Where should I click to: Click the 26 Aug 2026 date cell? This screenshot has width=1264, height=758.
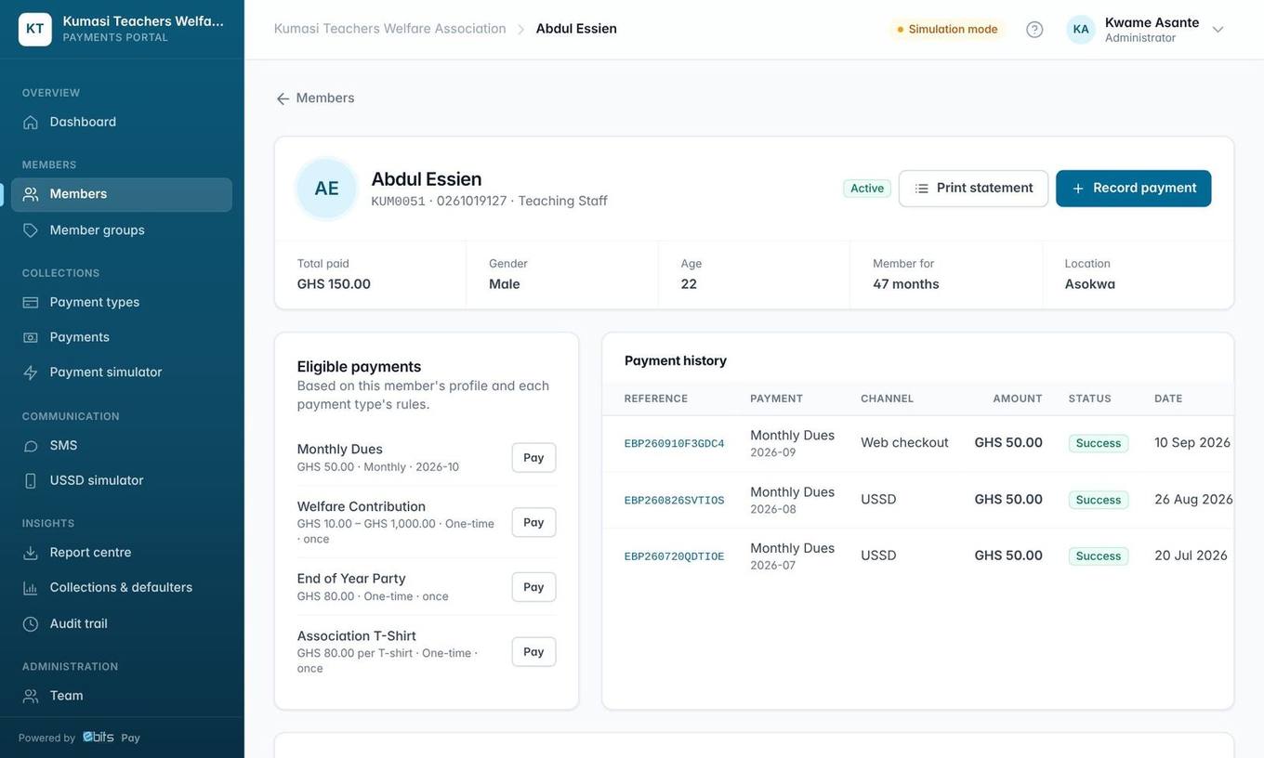(x=1193, y=499)
